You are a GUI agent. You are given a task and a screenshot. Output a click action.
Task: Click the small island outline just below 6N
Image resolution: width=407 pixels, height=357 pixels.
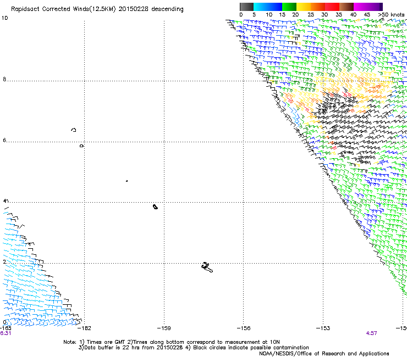(x=81, y=146)
